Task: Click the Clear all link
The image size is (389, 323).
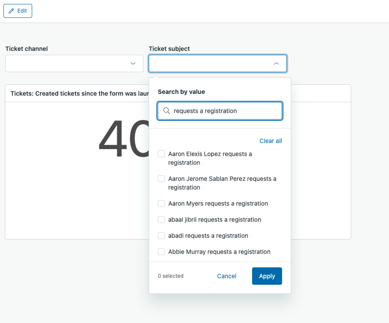Action: coord(270,141)
